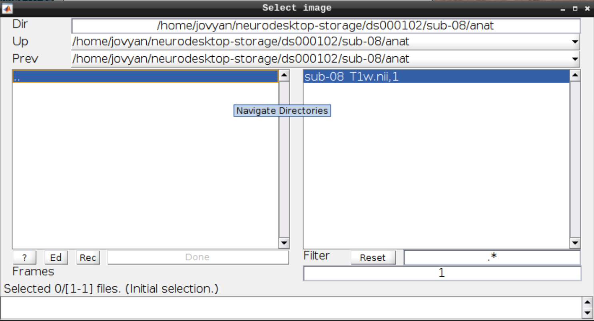This screenshot has width=594, height=321.
Task: Click the '?' help button
Action: pos(24,258)
